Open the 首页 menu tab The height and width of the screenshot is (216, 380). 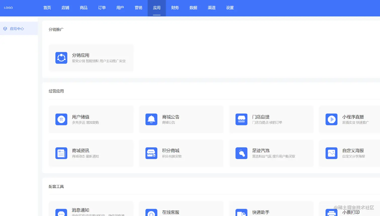47,8
